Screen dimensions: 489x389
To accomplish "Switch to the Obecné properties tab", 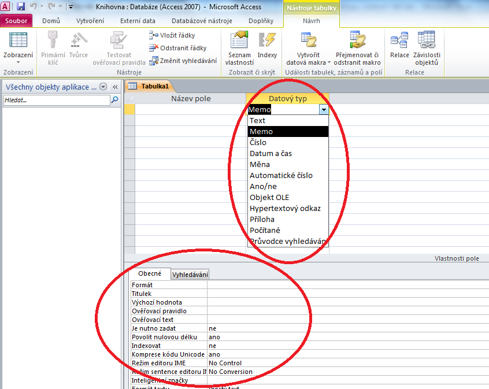I will pyautogui.click(x=150, y=273).
